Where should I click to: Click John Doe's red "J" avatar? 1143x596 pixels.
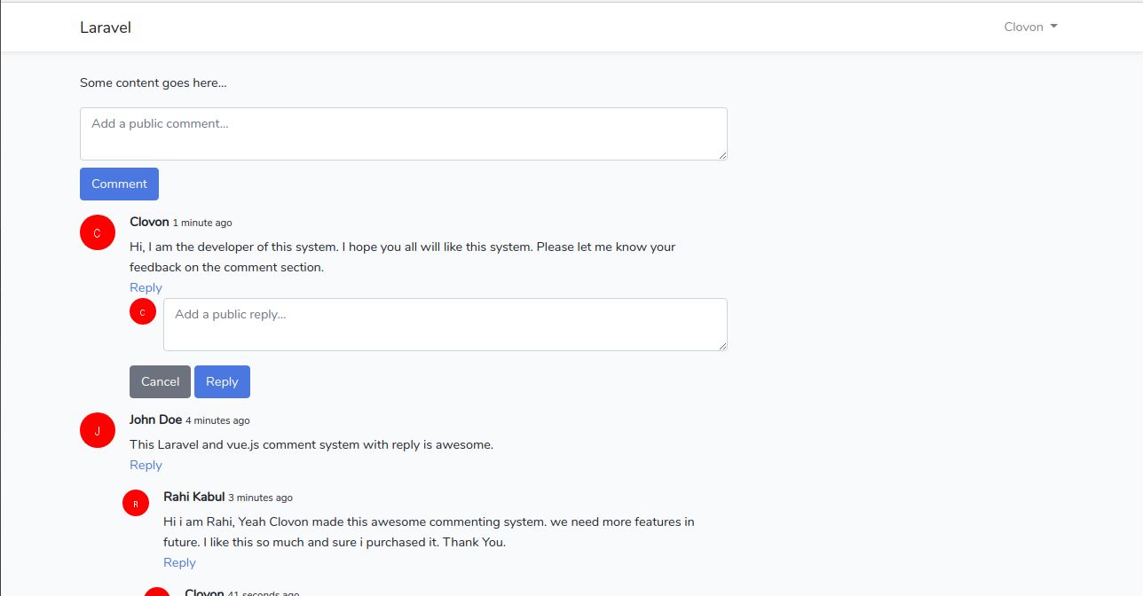[98, 430]
